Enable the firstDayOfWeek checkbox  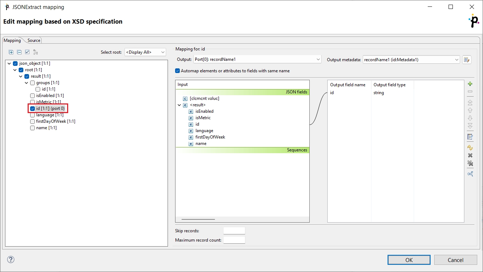(x=33, y=121)
